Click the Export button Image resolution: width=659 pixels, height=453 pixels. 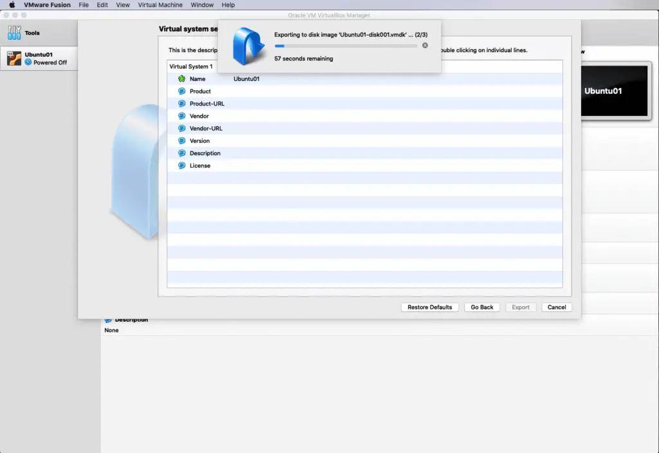pyautogui.click(x=521, y=307)
